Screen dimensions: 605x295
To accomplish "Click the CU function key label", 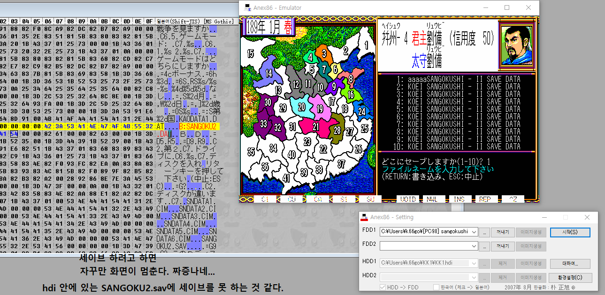I will point(291,199).
